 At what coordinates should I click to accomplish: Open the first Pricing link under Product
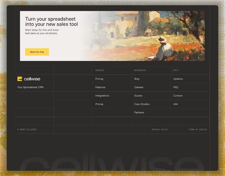pyautogui.click(x=99, y=79)
